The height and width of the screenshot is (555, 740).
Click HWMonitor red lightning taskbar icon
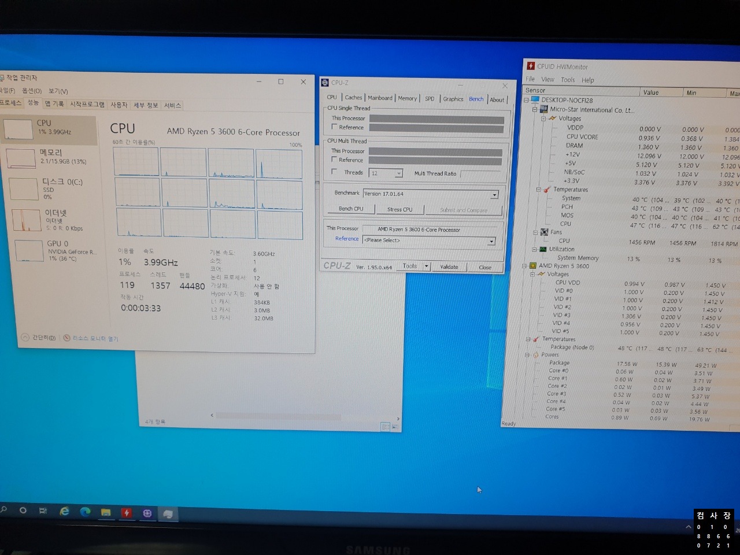click(x=127, y=513)
